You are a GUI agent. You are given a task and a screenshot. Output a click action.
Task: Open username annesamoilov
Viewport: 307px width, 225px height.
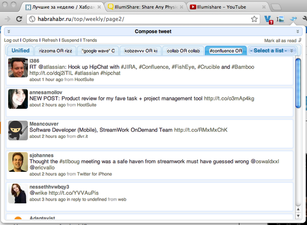click(x=46, y=92)
